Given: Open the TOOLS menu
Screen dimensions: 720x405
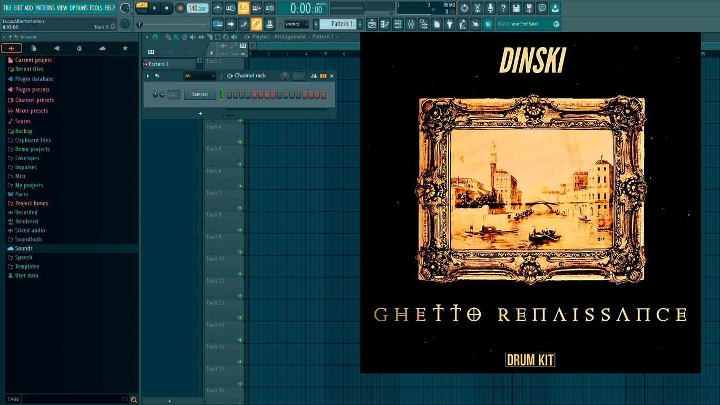Looking at the screenshot, I should [95, 8].
